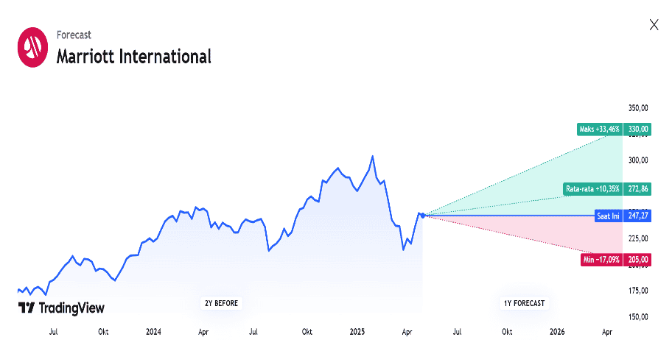Click the 272,86 average price tag
Viewport: 672px width, 362px height.
tap(637, 189)
